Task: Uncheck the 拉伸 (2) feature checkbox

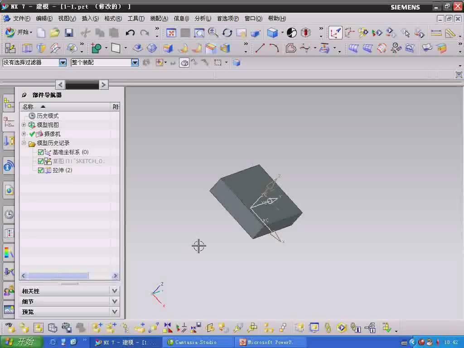Action: [x=41, y=170]
